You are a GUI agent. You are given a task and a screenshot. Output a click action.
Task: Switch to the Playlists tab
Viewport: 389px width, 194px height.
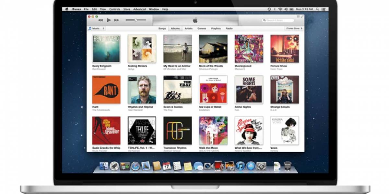click(x=216, y=28)
